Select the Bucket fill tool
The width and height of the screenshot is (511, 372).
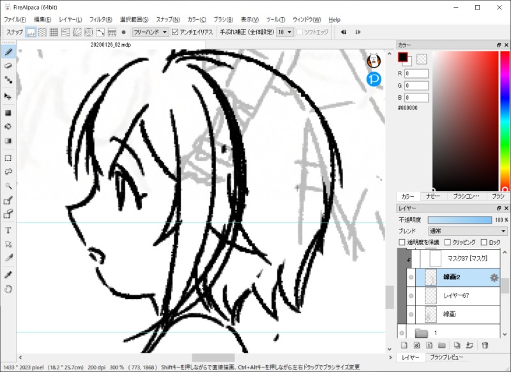[8, 127]
